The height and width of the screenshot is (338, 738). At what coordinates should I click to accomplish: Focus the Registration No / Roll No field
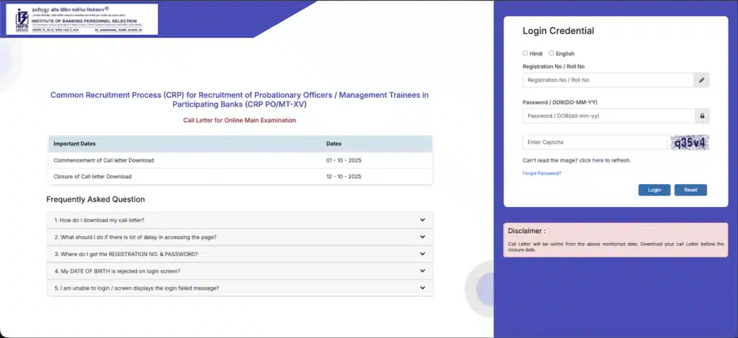[x=608, y=81]
